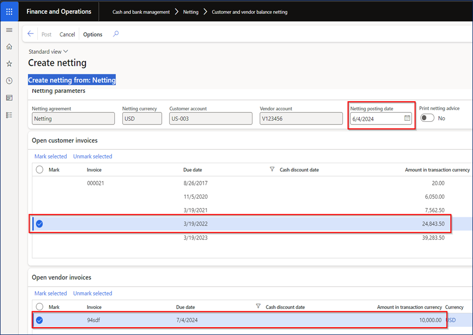
Task: Unmark the 24,843.50 customer invoice checkbox
Action: point(40,224)
